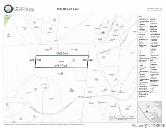This screenshot has width=166, height=128.
Task: Click the green Ark Park area
Action: tap(7, 19)
